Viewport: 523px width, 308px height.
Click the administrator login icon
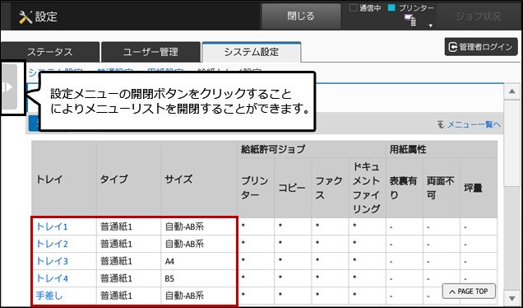[452, 47]
